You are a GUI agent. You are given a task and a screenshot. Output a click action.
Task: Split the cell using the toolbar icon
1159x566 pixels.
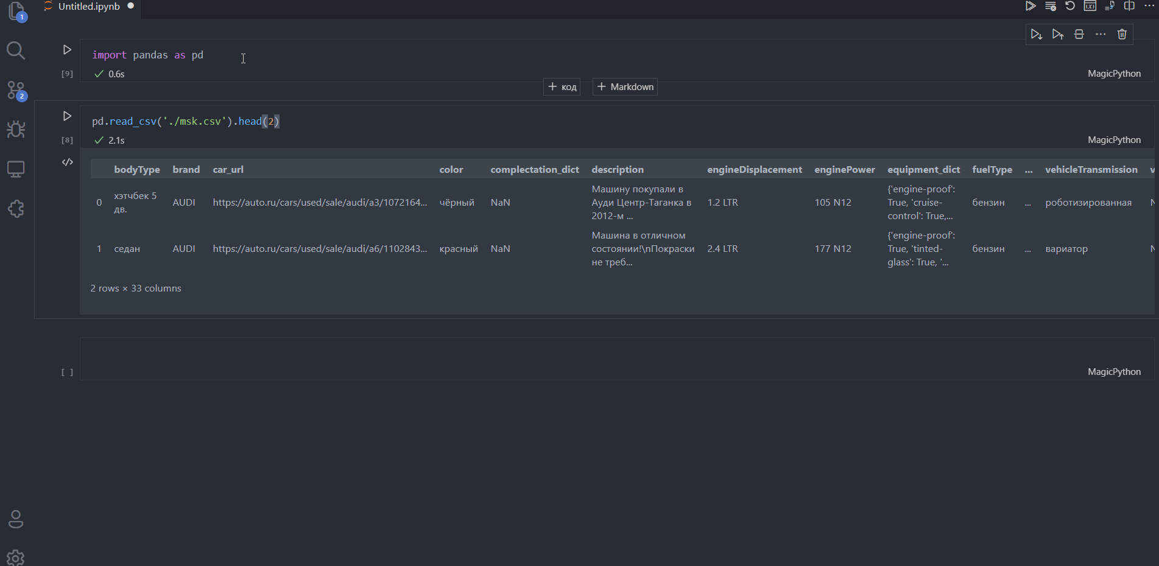tap(1079, 34)
